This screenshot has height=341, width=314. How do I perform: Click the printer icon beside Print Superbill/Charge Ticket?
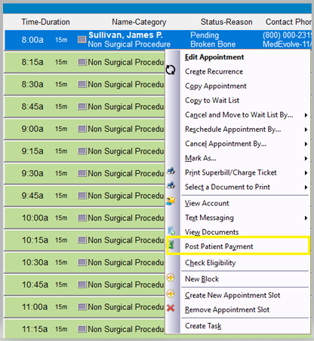171,171
